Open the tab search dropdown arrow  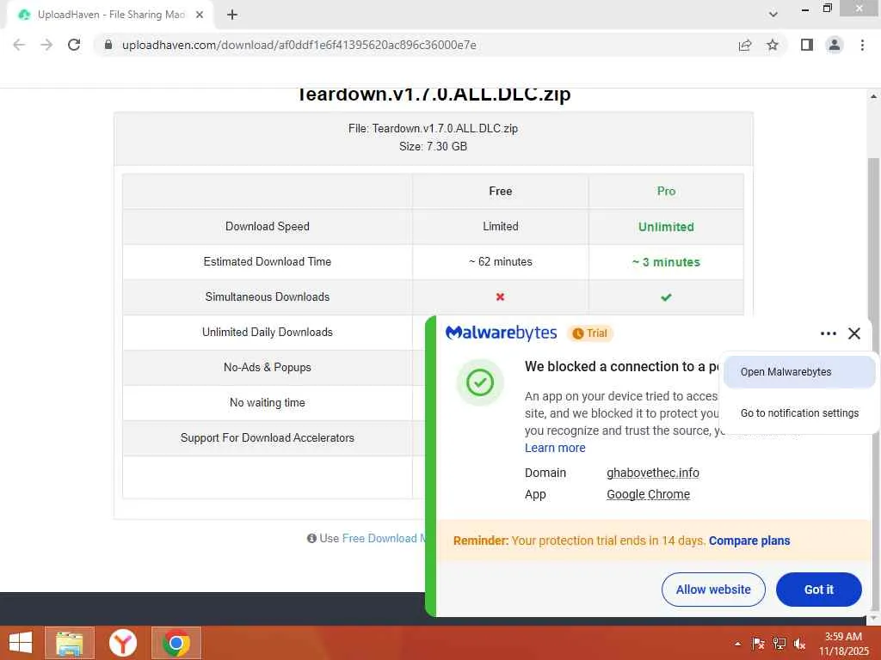click(773, 15)
